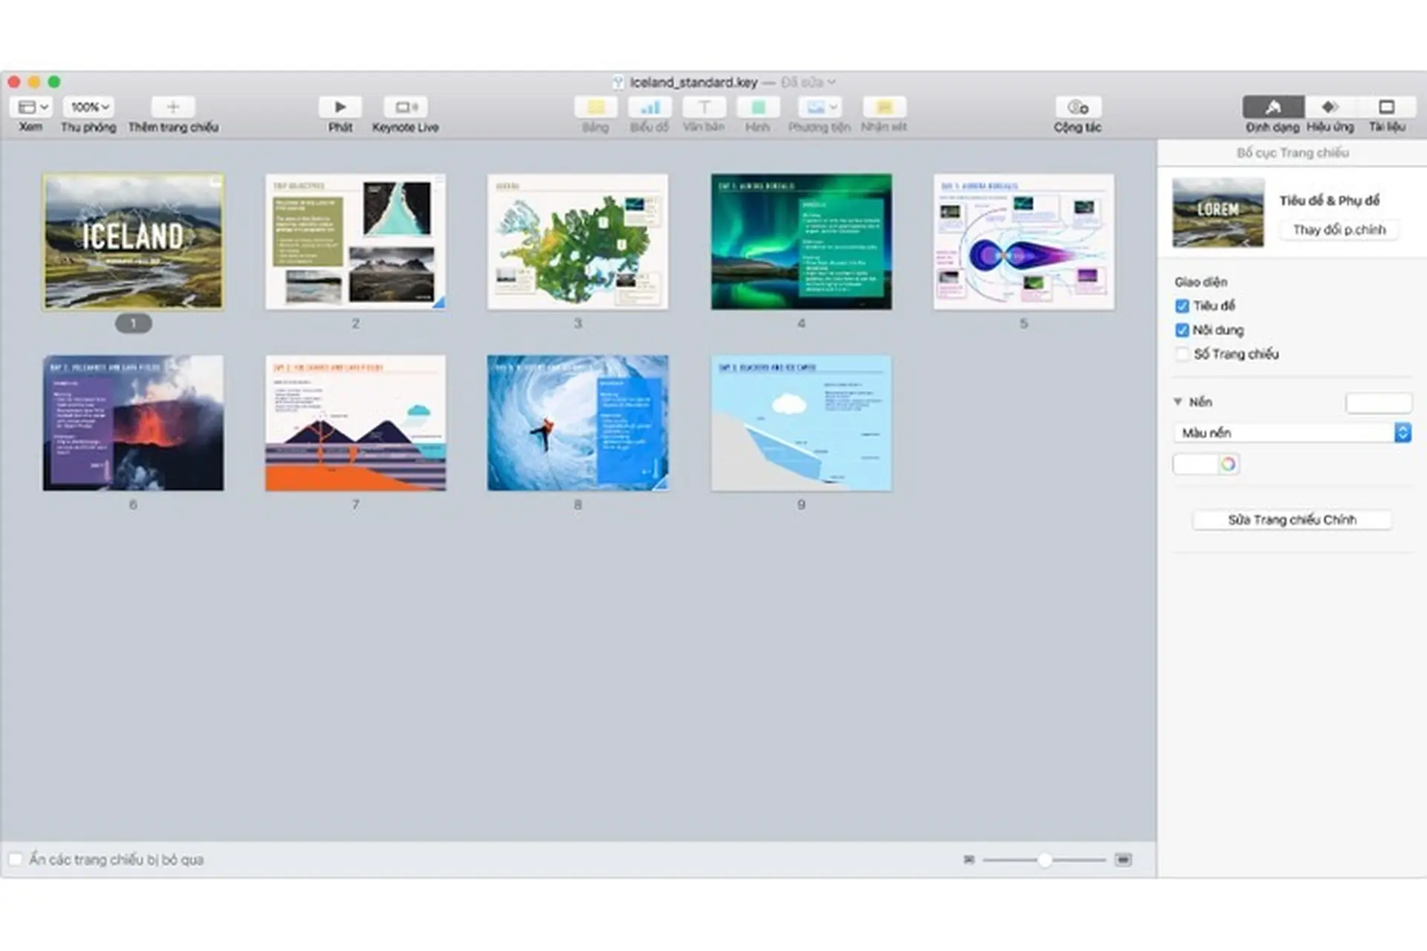Click the Bố cục Trang chiếu header

(x=1292, y=152)
